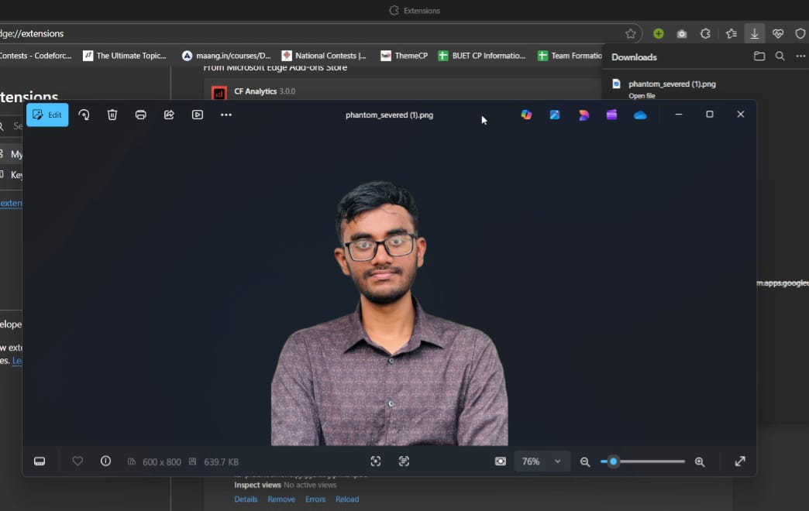Start slideshow from Photos toolbar

[x=198, y=115]
